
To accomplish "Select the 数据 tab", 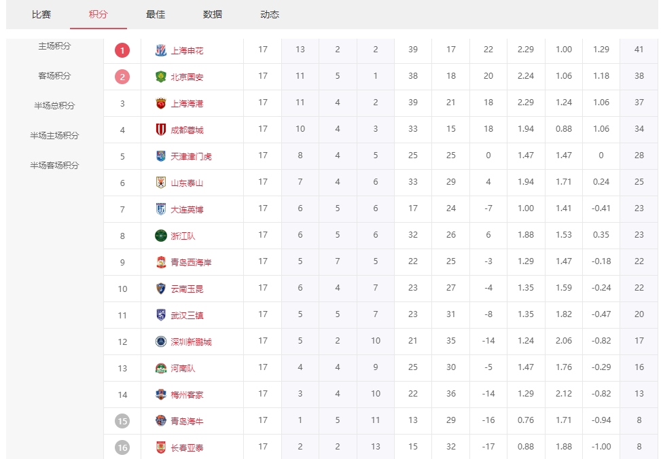I will coord(213,14).
